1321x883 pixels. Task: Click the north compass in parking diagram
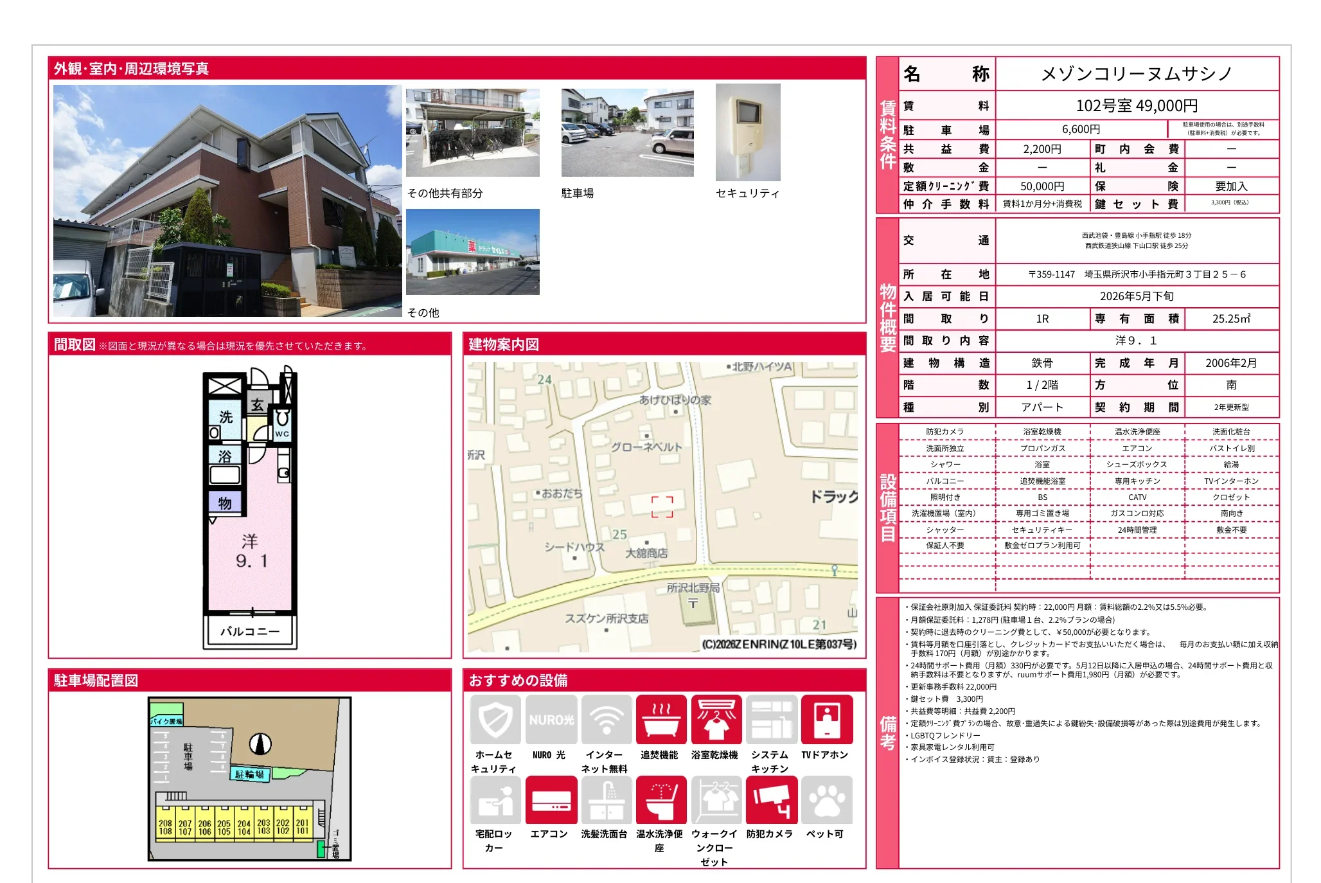pyautogui.click(x=260, y=744)
